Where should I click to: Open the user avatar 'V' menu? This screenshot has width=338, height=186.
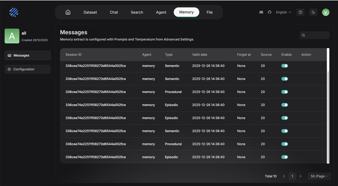point(326,12)
